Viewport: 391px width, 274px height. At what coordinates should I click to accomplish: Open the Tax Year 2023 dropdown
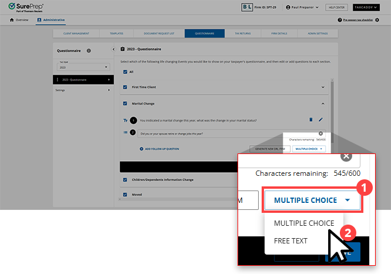click(83, 67)
